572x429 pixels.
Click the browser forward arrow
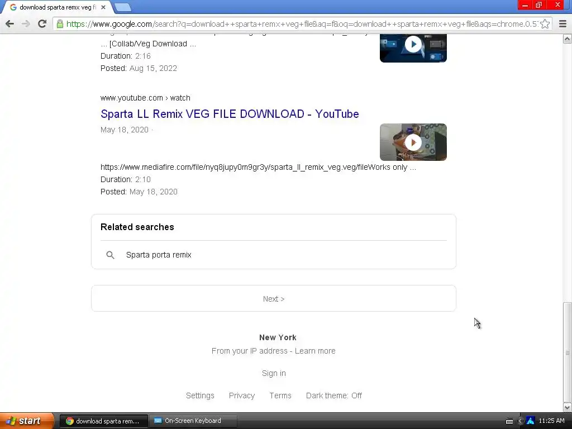(26, 24)
